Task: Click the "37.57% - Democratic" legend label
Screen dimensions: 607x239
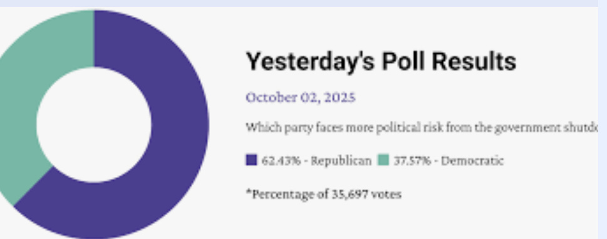Action: tap(449, 160)
